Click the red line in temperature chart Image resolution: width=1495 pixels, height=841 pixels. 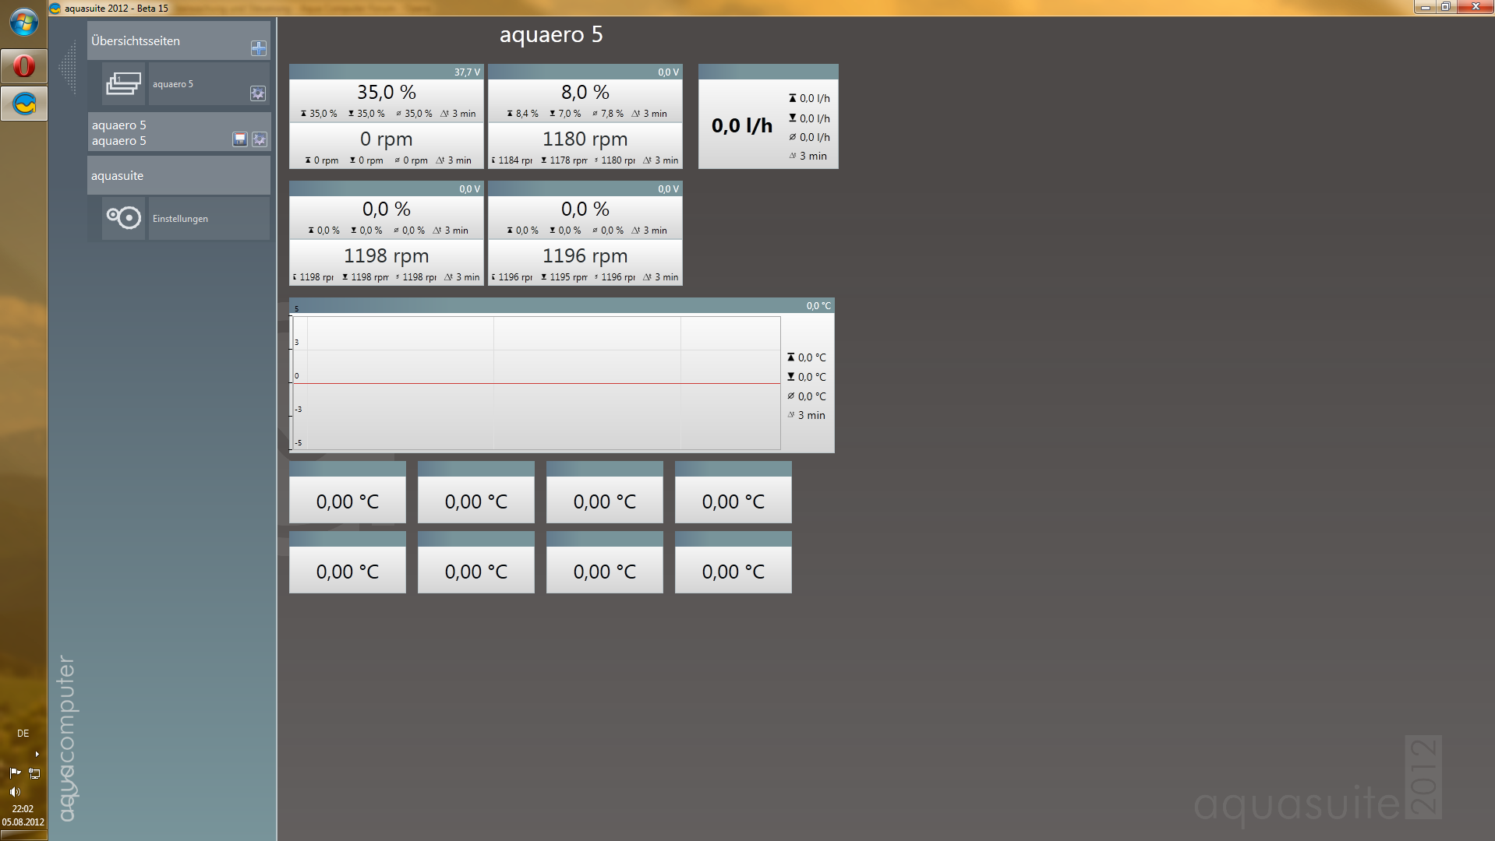pyautogui.click(x=536, y=383)
